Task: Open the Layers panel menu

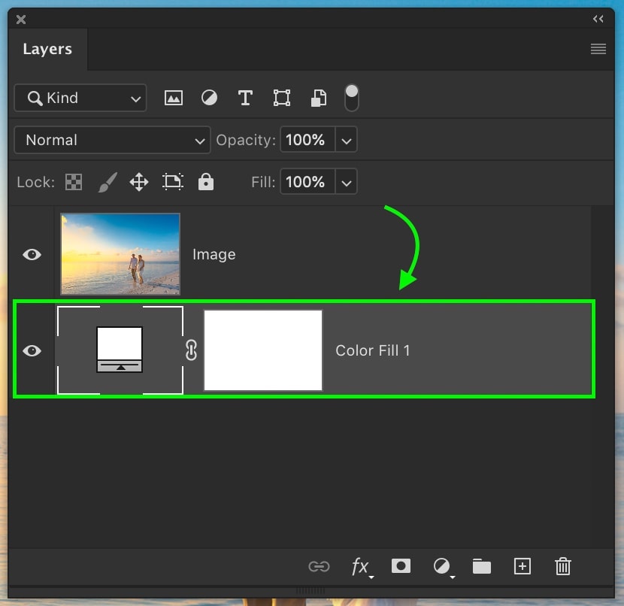Action: click(x=598, y=49)
